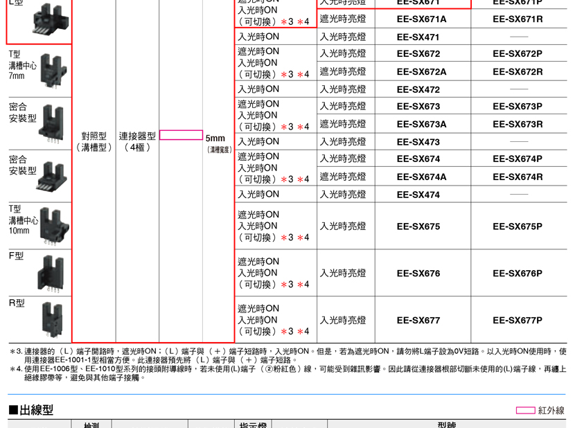Image resolution: width=575 pixels, height=428 pixels.
Task: Click the F型 sensor product image
Action: (x=51, y=275)
